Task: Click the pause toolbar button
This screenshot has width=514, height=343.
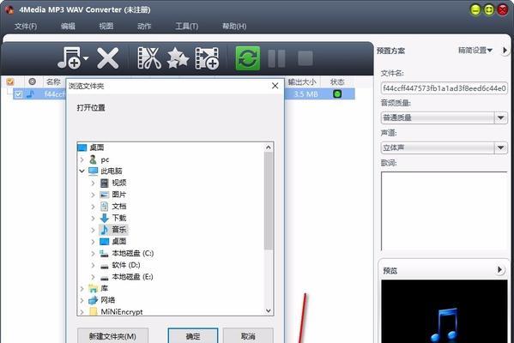Action: tap(276, 58)
